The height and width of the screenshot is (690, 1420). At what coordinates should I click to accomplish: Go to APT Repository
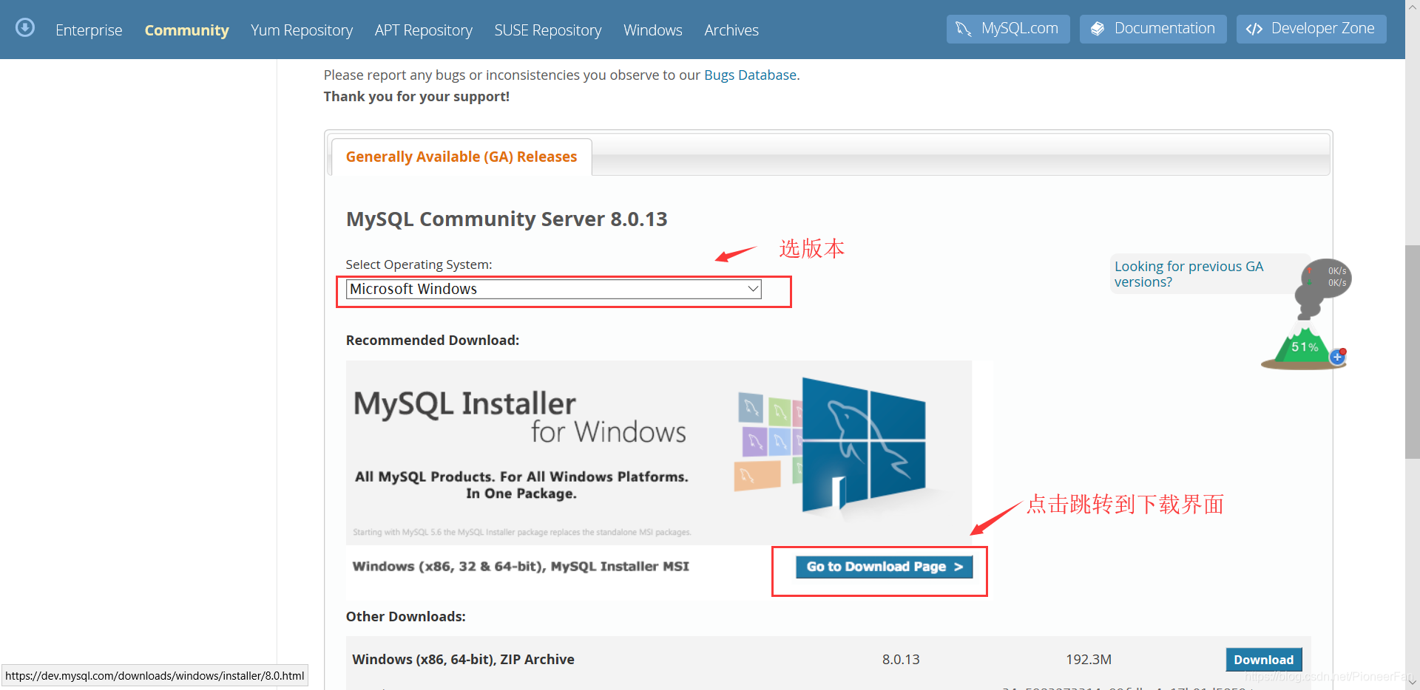pyautogui.click(x=424, y=30)
